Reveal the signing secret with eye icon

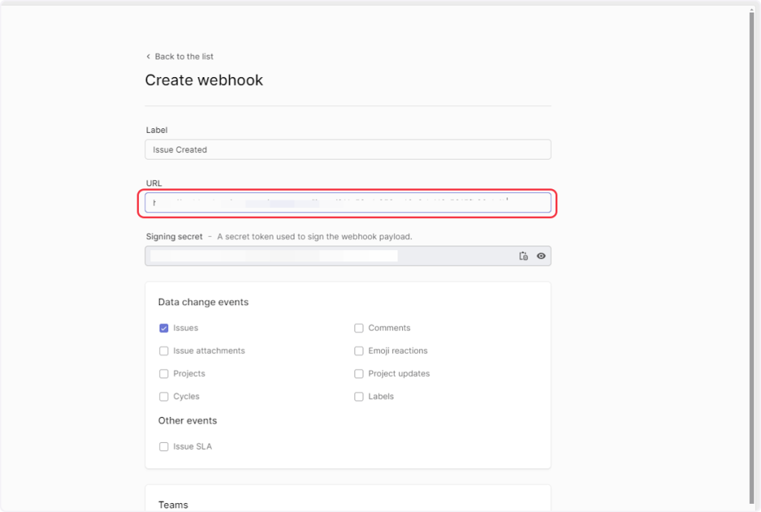pos(541,256)
